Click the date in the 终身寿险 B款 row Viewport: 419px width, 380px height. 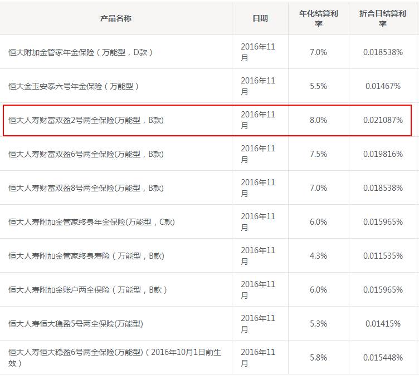258,255
